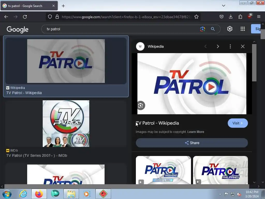265x199 pixels.
Task: Reload the current page
Action: (x=25, y=17)
